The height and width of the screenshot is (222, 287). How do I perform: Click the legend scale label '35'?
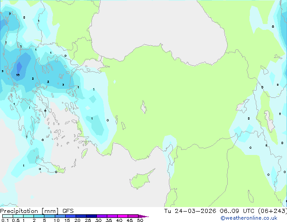[x=109, y=220]
